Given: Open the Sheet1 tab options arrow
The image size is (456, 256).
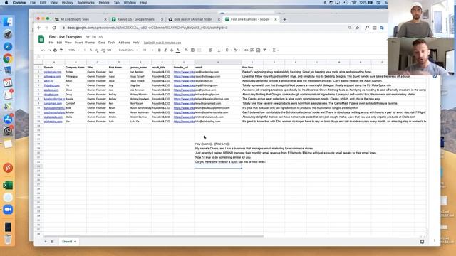Looking at the screenshot, I should coord(75,242).
